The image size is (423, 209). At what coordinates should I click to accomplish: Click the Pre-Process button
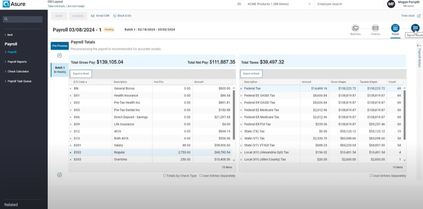coord(59,46)
